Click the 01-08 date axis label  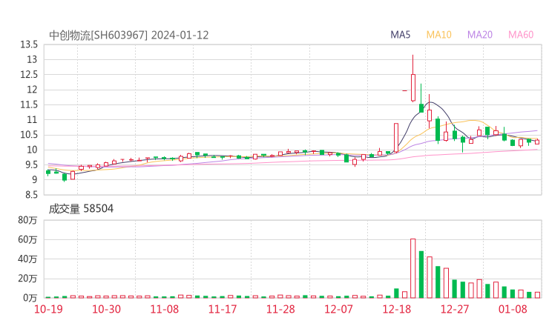click(513, 309)
